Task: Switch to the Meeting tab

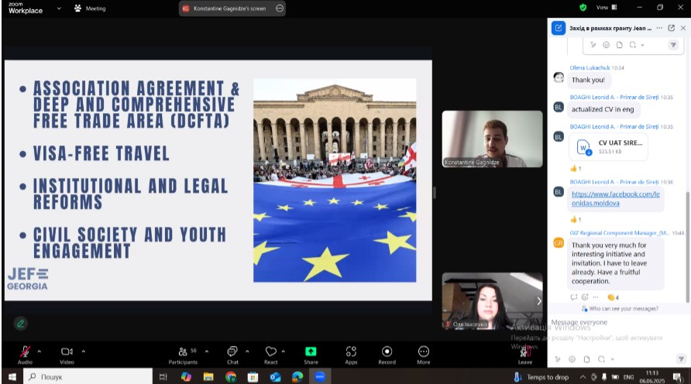Action: coord(90,9)
